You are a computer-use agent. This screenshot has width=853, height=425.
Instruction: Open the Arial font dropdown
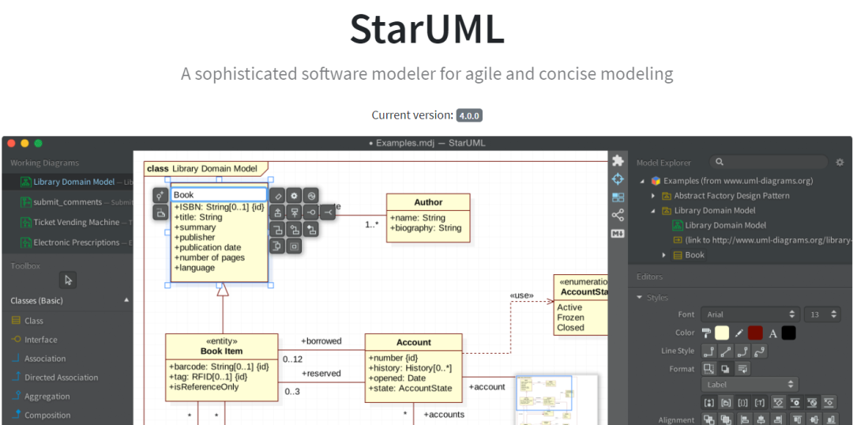click(x=750, y=314)
